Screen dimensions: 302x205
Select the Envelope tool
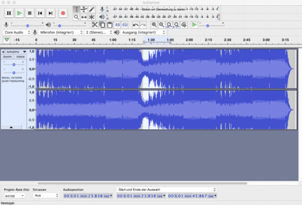(x=84, y=9)
